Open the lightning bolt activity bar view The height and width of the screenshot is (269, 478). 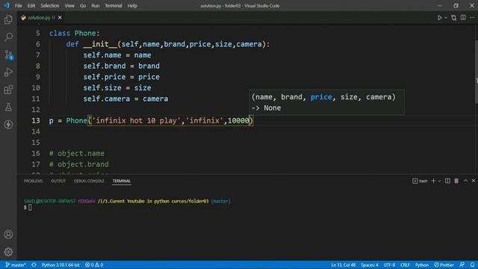pyautogui.click(x=8, y=125)
